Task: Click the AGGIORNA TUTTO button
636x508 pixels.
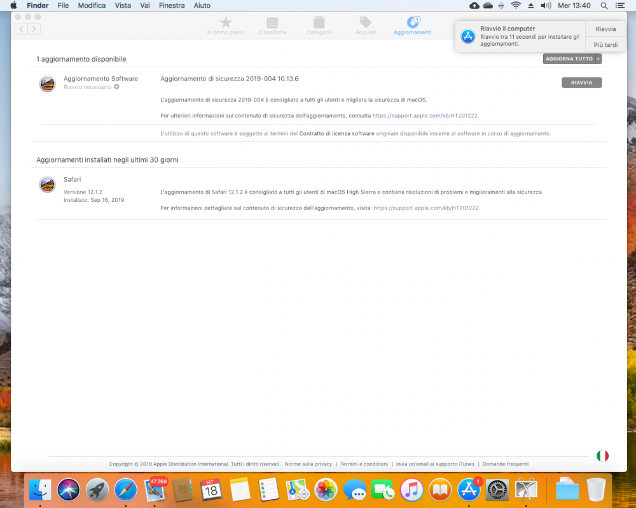Action: click(569, 59)
